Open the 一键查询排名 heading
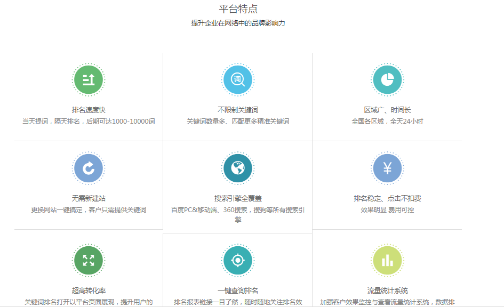The height and width of the screenshot is (307, 504). pyautogui.click(x=238, y=290)
